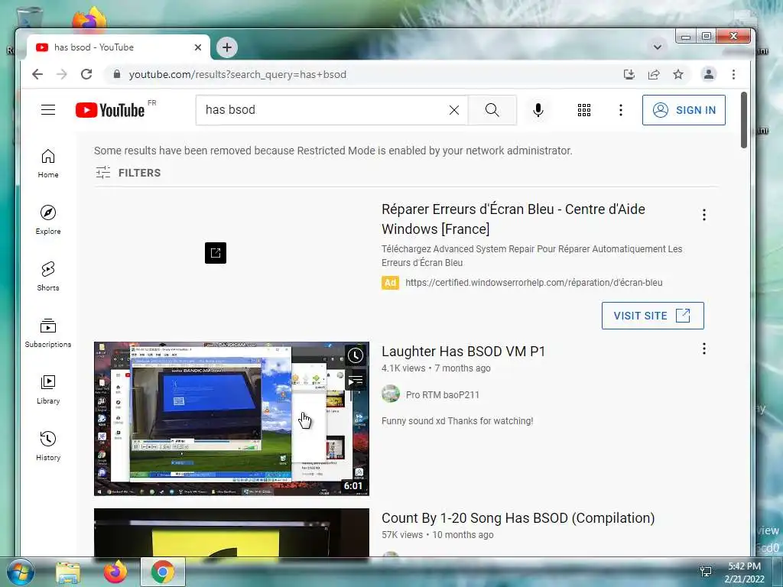Reload the page with the refresh icon
783x587 pixels.
tap(86, 74)
